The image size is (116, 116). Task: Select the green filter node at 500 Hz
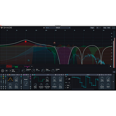click(x=55, y=47)
